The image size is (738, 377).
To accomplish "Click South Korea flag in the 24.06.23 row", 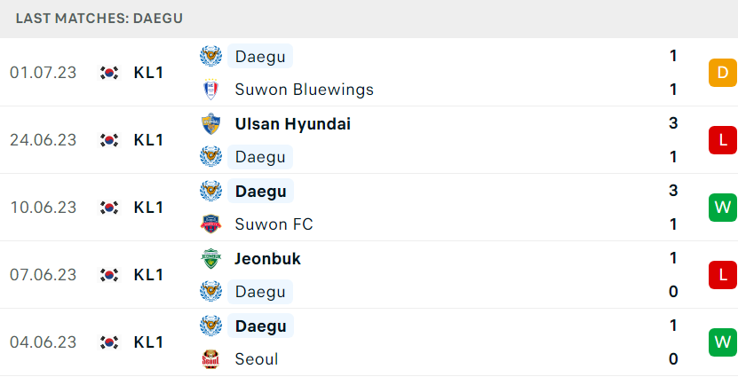I will (x=109, y=140).
